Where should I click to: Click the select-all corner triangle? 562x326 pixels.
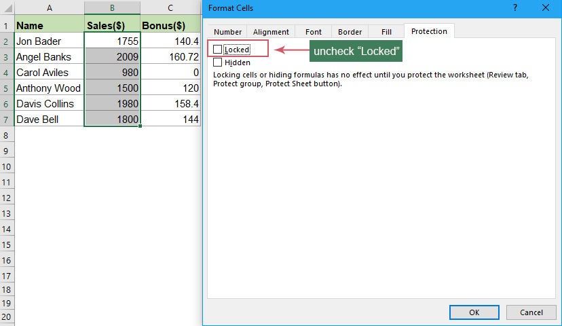point(7,8)
